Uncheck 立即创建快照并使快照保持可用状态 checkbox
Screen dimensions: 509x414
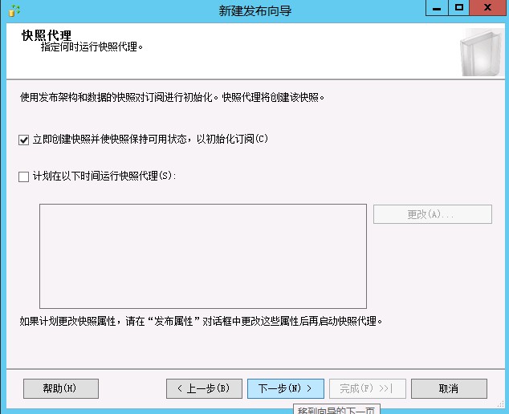coord(23,140)
